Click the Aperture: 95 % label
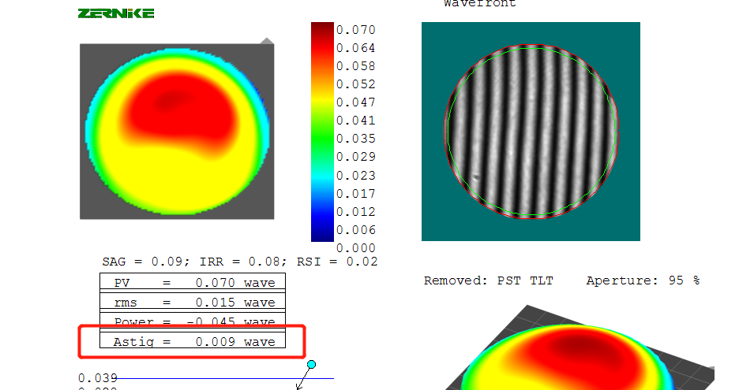Image resolution: width=754 pixels, height=390 pixels. 643,280
